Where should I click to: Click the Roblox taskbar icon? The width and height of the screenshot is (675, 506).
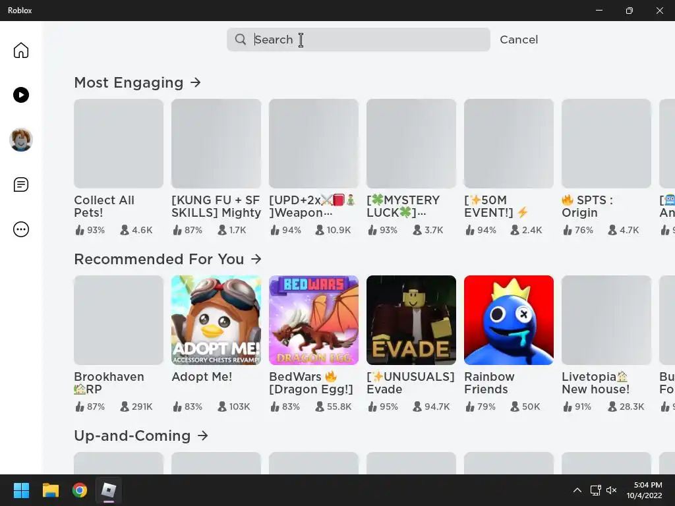109,490
